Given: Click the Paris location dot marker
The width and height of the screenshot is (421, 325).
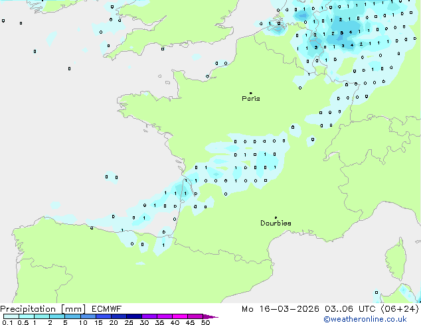Looking at the screenshot, I should point(251,93).
